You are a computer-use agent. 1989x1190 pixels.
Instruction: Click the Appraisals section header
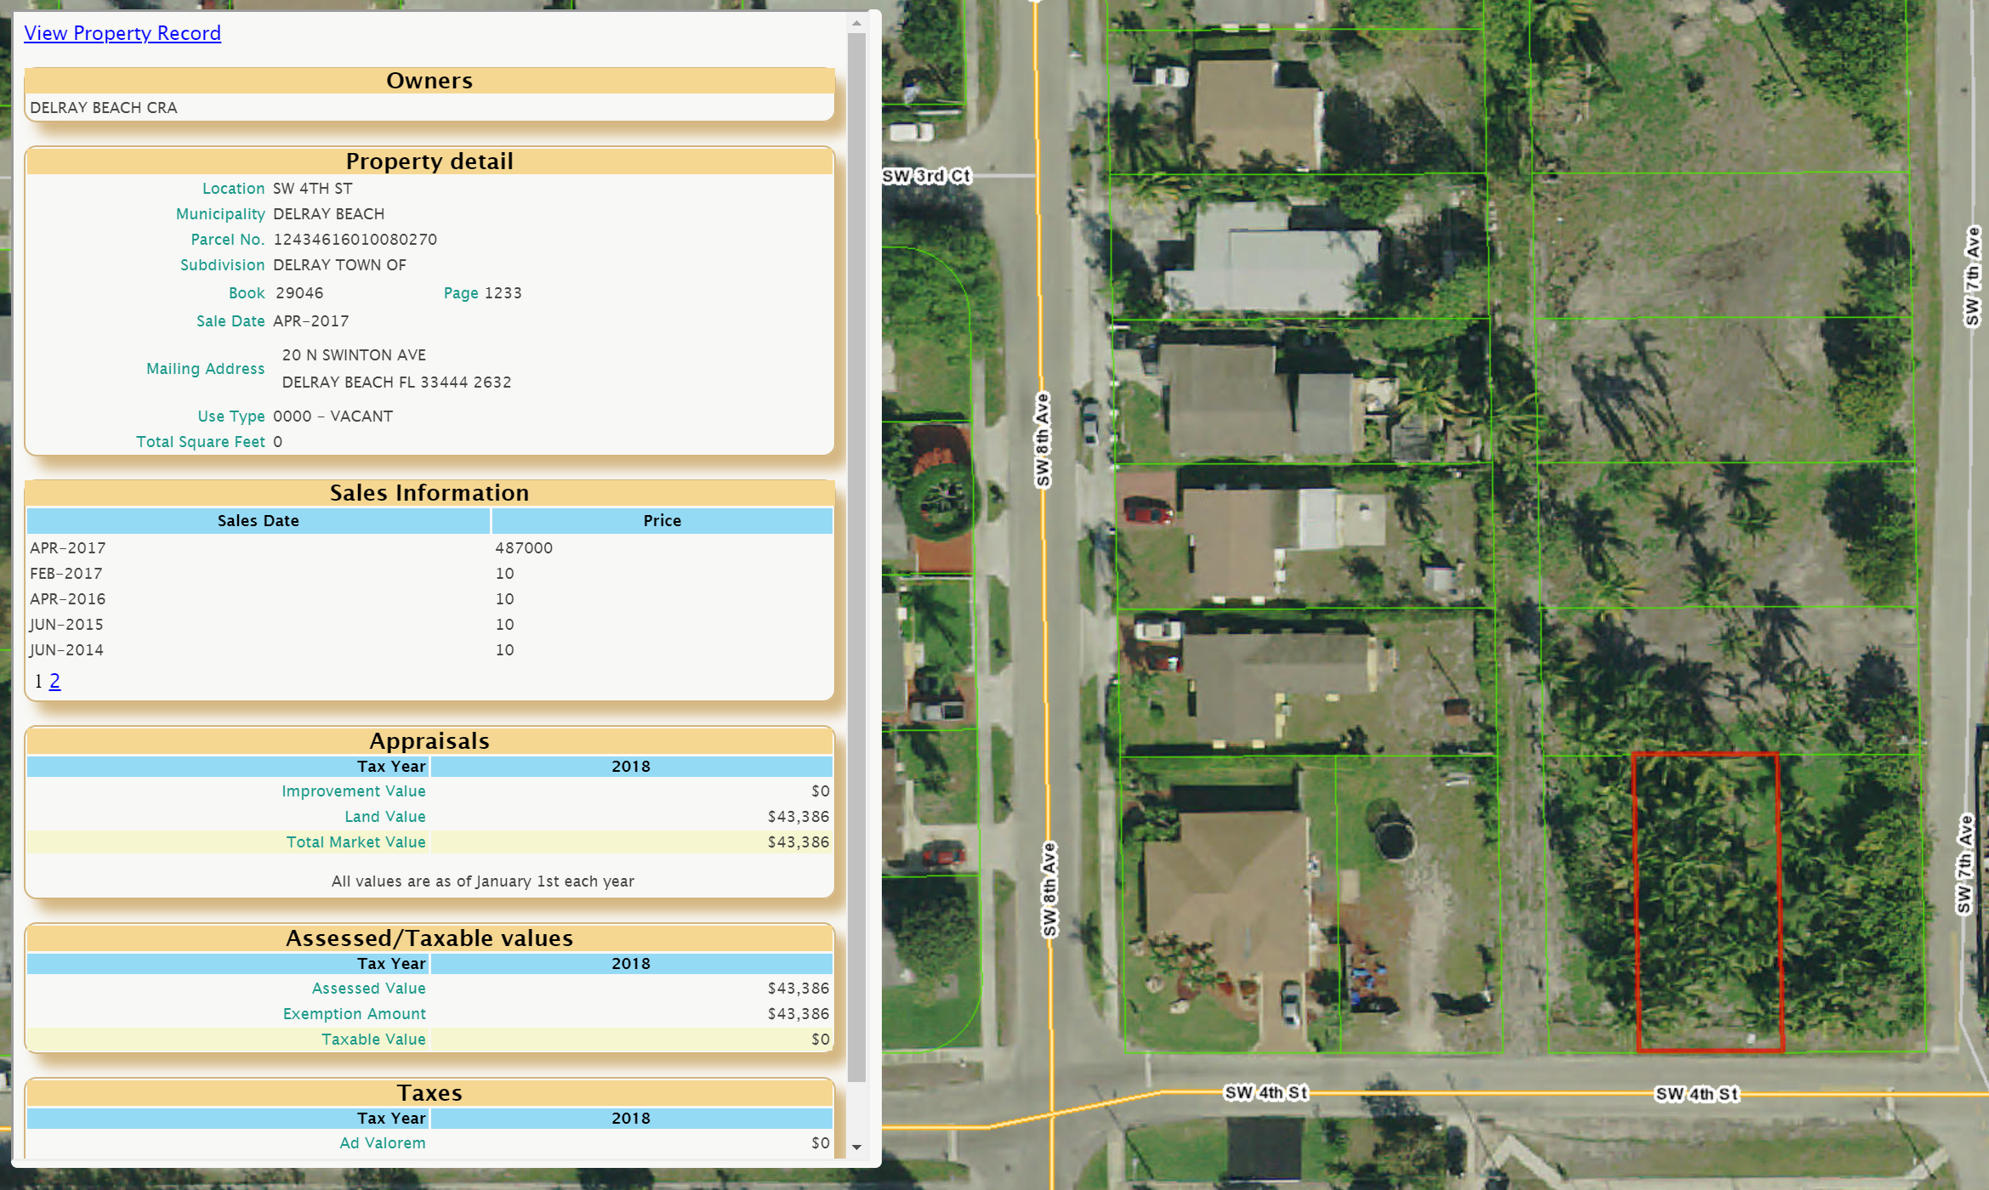tap(429, 741)
